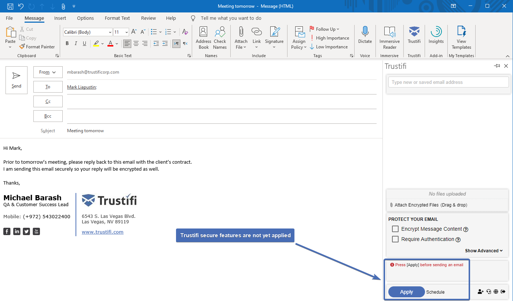Set left-to-right text direction

click(176, 44)
